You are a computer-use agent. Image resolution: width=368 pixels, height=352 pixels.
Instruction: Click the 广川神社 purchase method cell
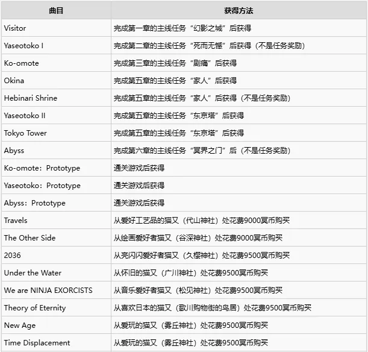tap(239, 272)
